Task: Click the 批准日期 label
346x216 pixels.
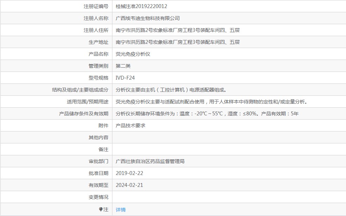Action: [98, 173]
